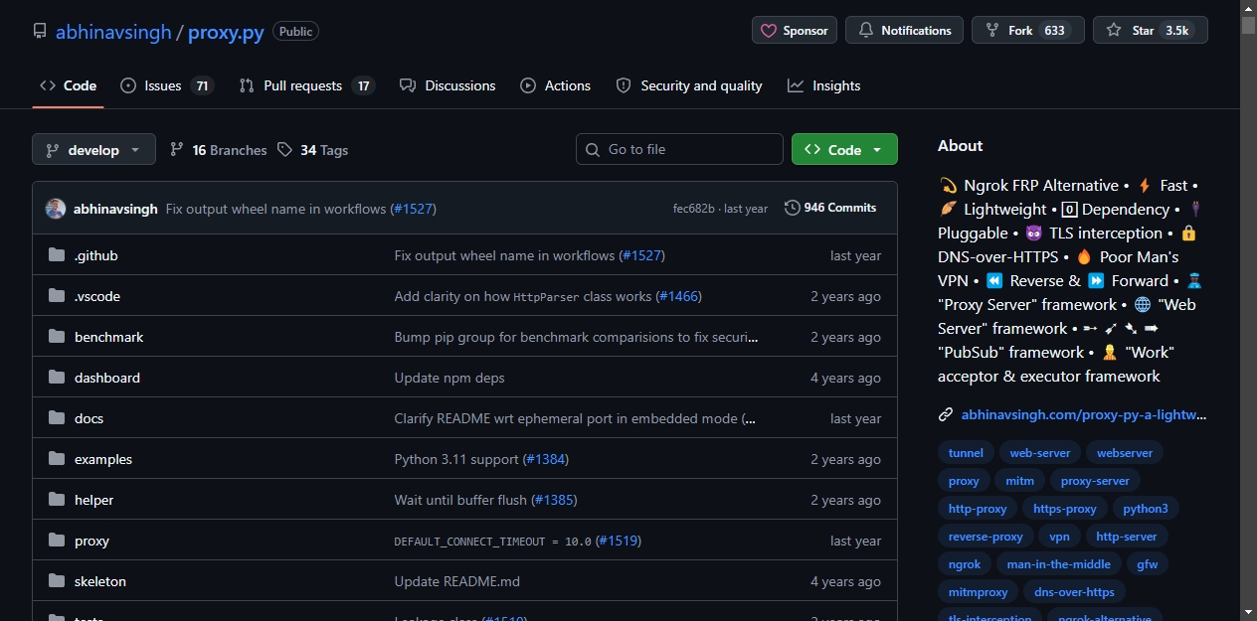1257x621 pixels.
Task: Open the examples folder name
Action: [x=103, y=459]
